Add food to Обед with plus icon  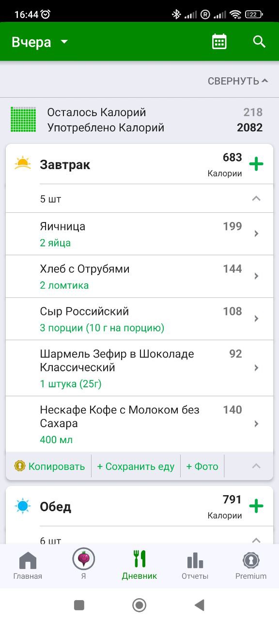tap(256, 506)
